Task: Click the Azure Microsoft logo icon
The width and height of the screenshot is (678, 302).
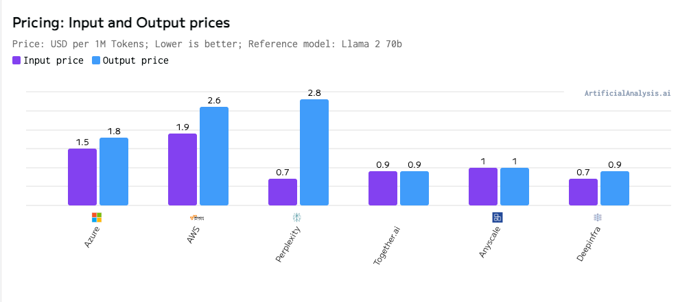Action: 96,217
